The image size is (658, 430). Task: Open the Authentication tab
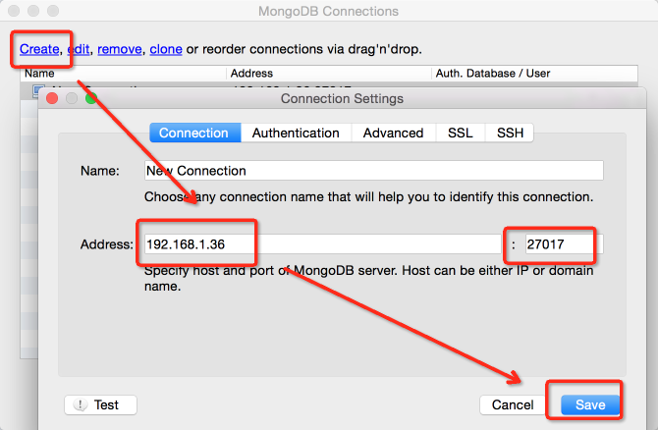(296, 133)
